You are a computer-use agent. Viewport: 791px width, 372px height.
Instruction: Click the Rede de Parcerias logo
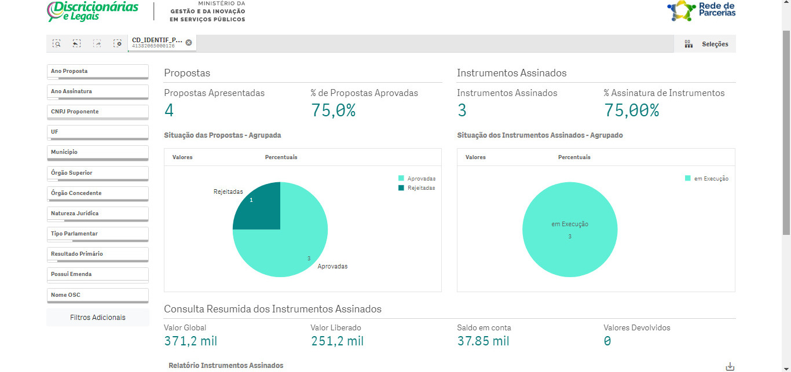tap(701, 10)
